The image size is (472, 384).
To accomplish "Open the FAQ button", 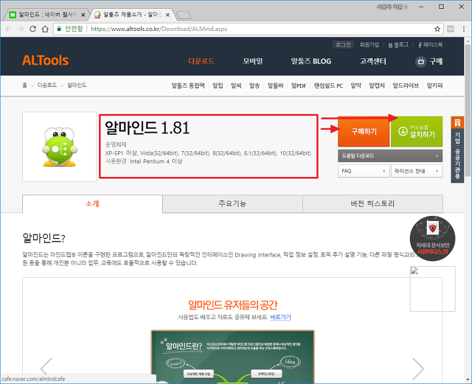I will pyautogui.click(x=364, y=171).
